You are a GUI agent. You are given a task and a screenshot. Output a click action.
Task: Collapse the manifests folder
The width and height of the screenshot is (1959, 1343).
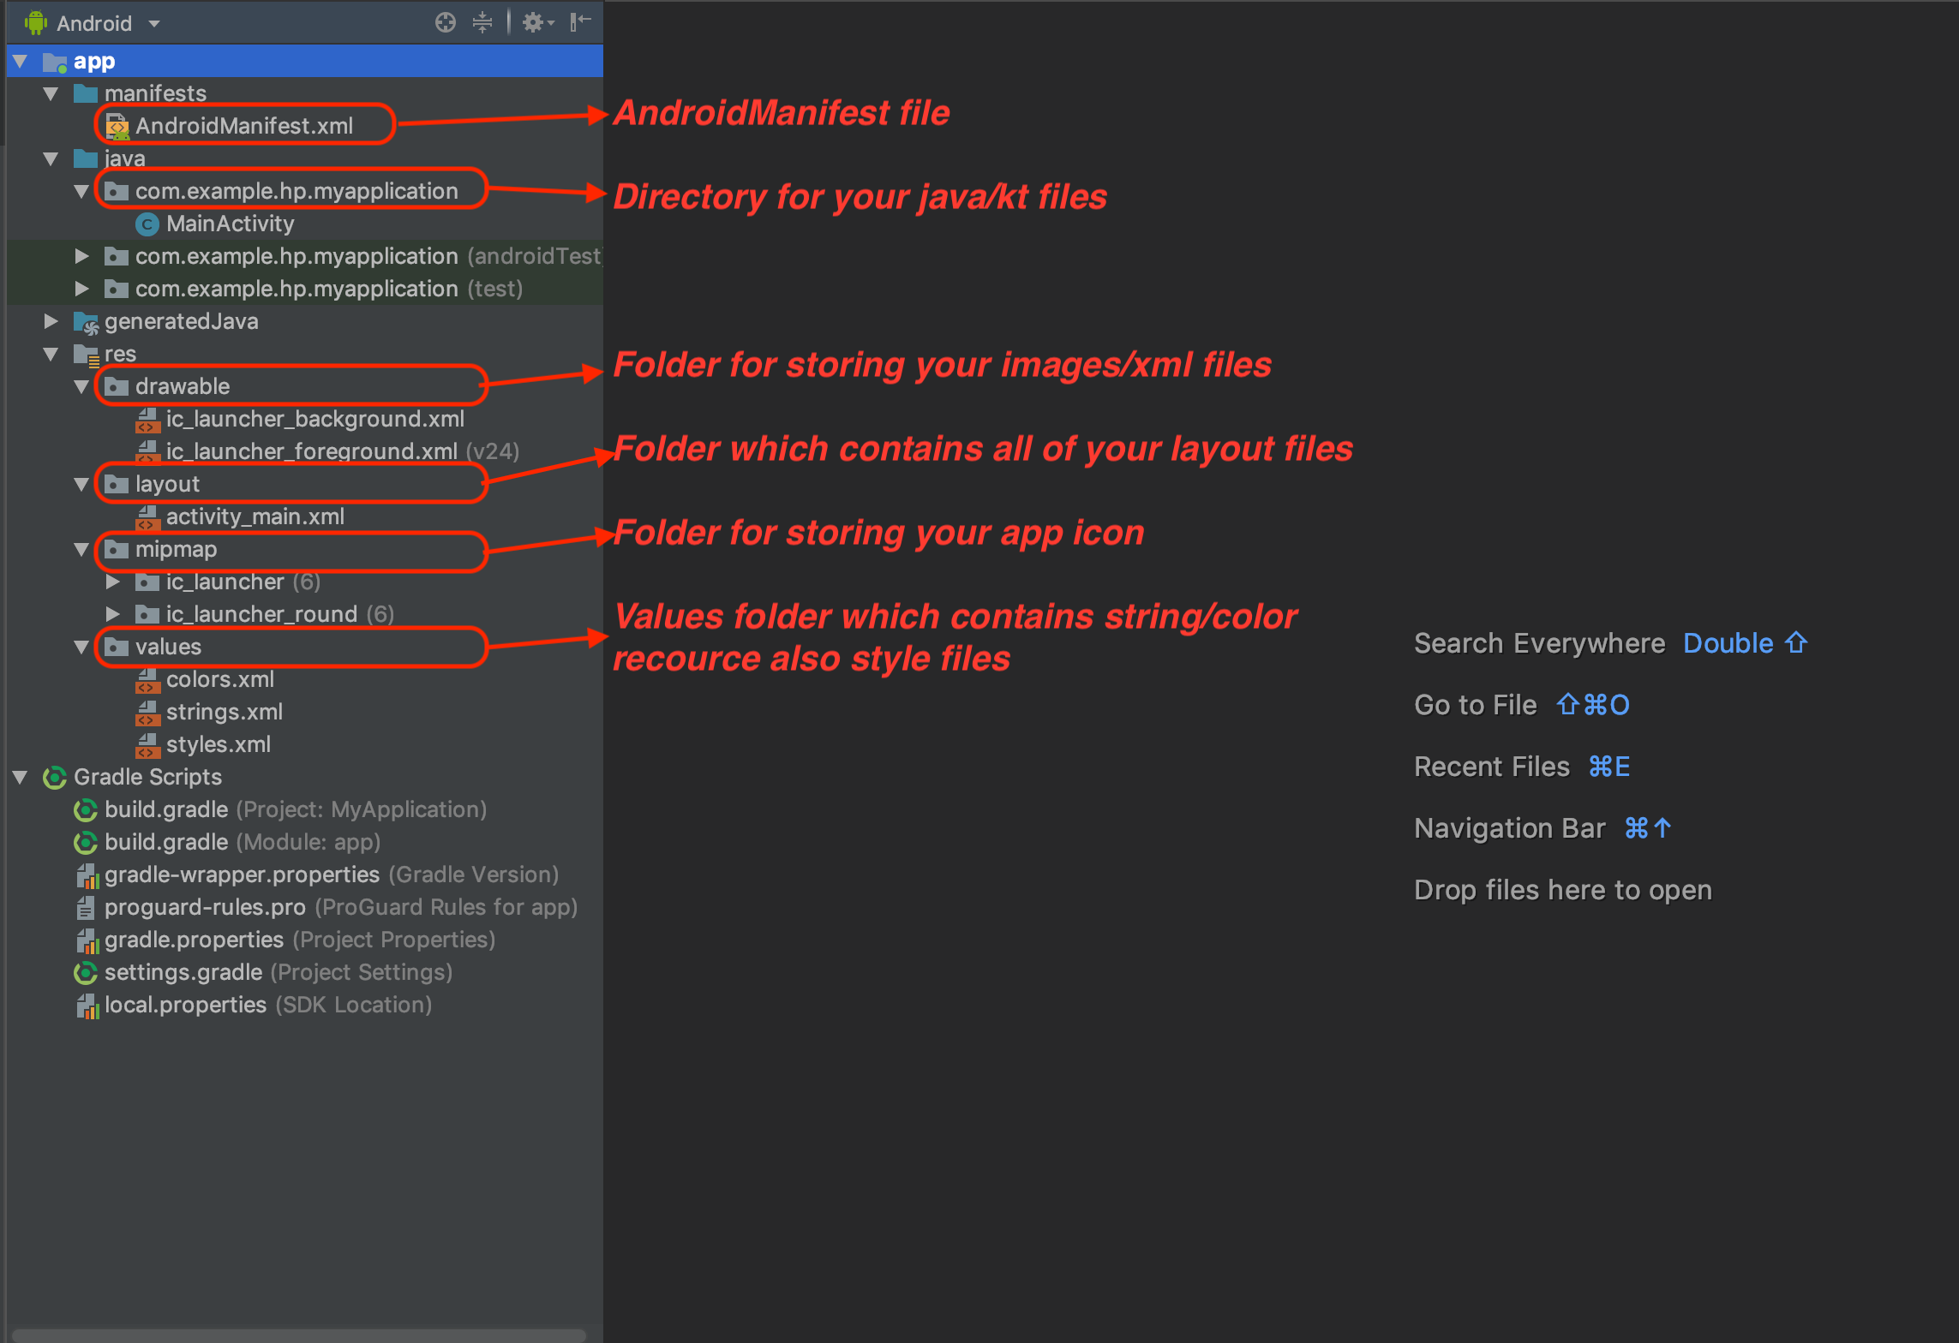(51, 94)
